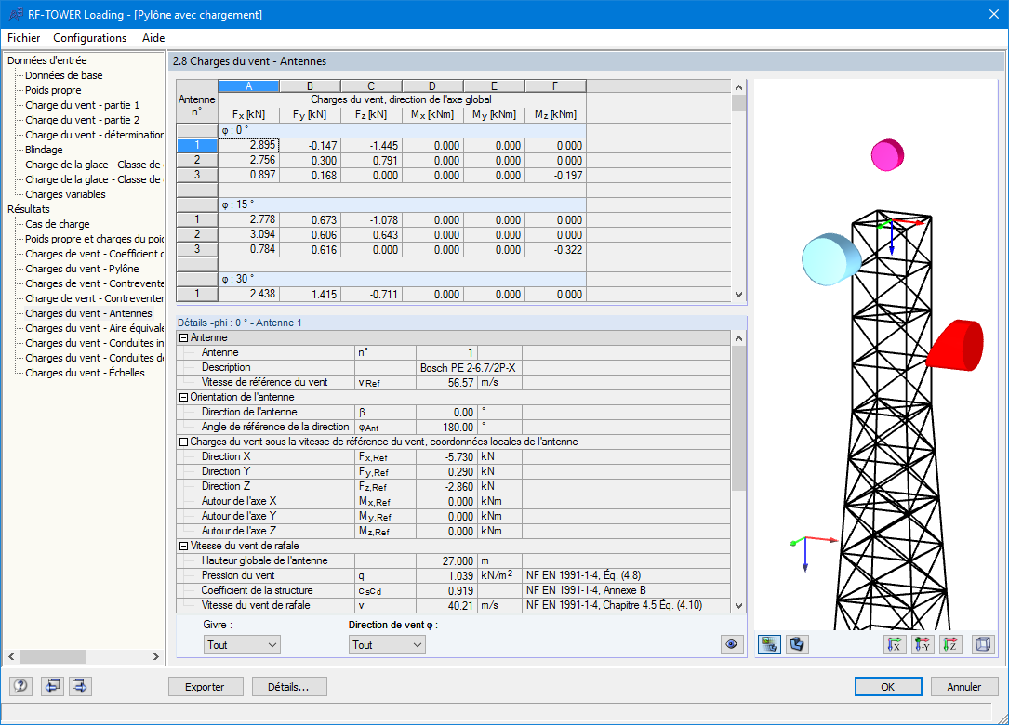1009x725 pixels.
Task: Click the light blue antenna in 3D view
Action: pyautogui.click(x=830, y=258)
